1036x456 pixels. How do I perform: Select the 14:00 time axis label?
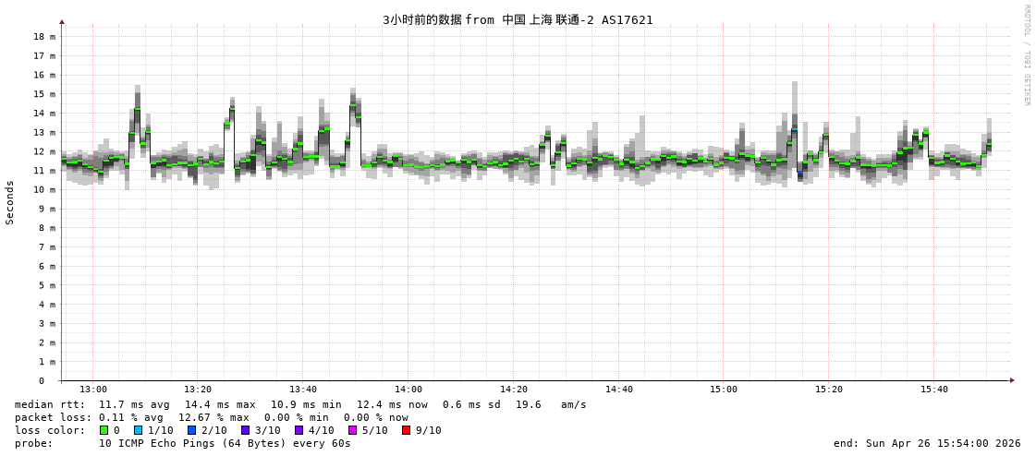click(x=408, y=390)
